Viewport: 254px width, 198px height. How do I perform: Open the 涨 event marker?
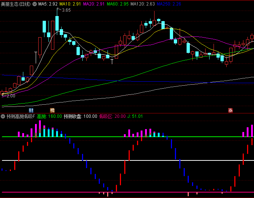pyautogui.click(x=230, y=110)
